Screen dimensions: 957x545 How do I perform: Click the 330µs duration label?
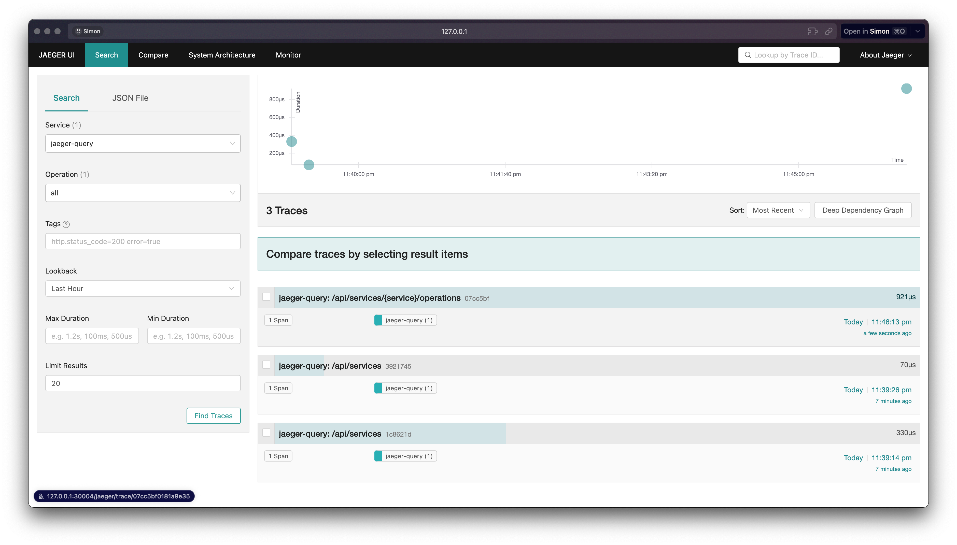tap(906, 433)
